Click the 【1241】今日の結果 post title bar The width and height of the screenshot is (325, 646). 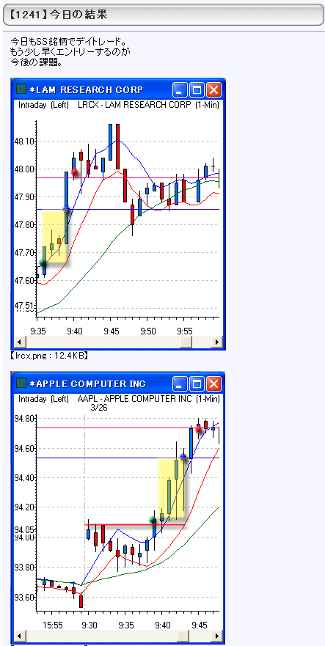tap(164, 15)
